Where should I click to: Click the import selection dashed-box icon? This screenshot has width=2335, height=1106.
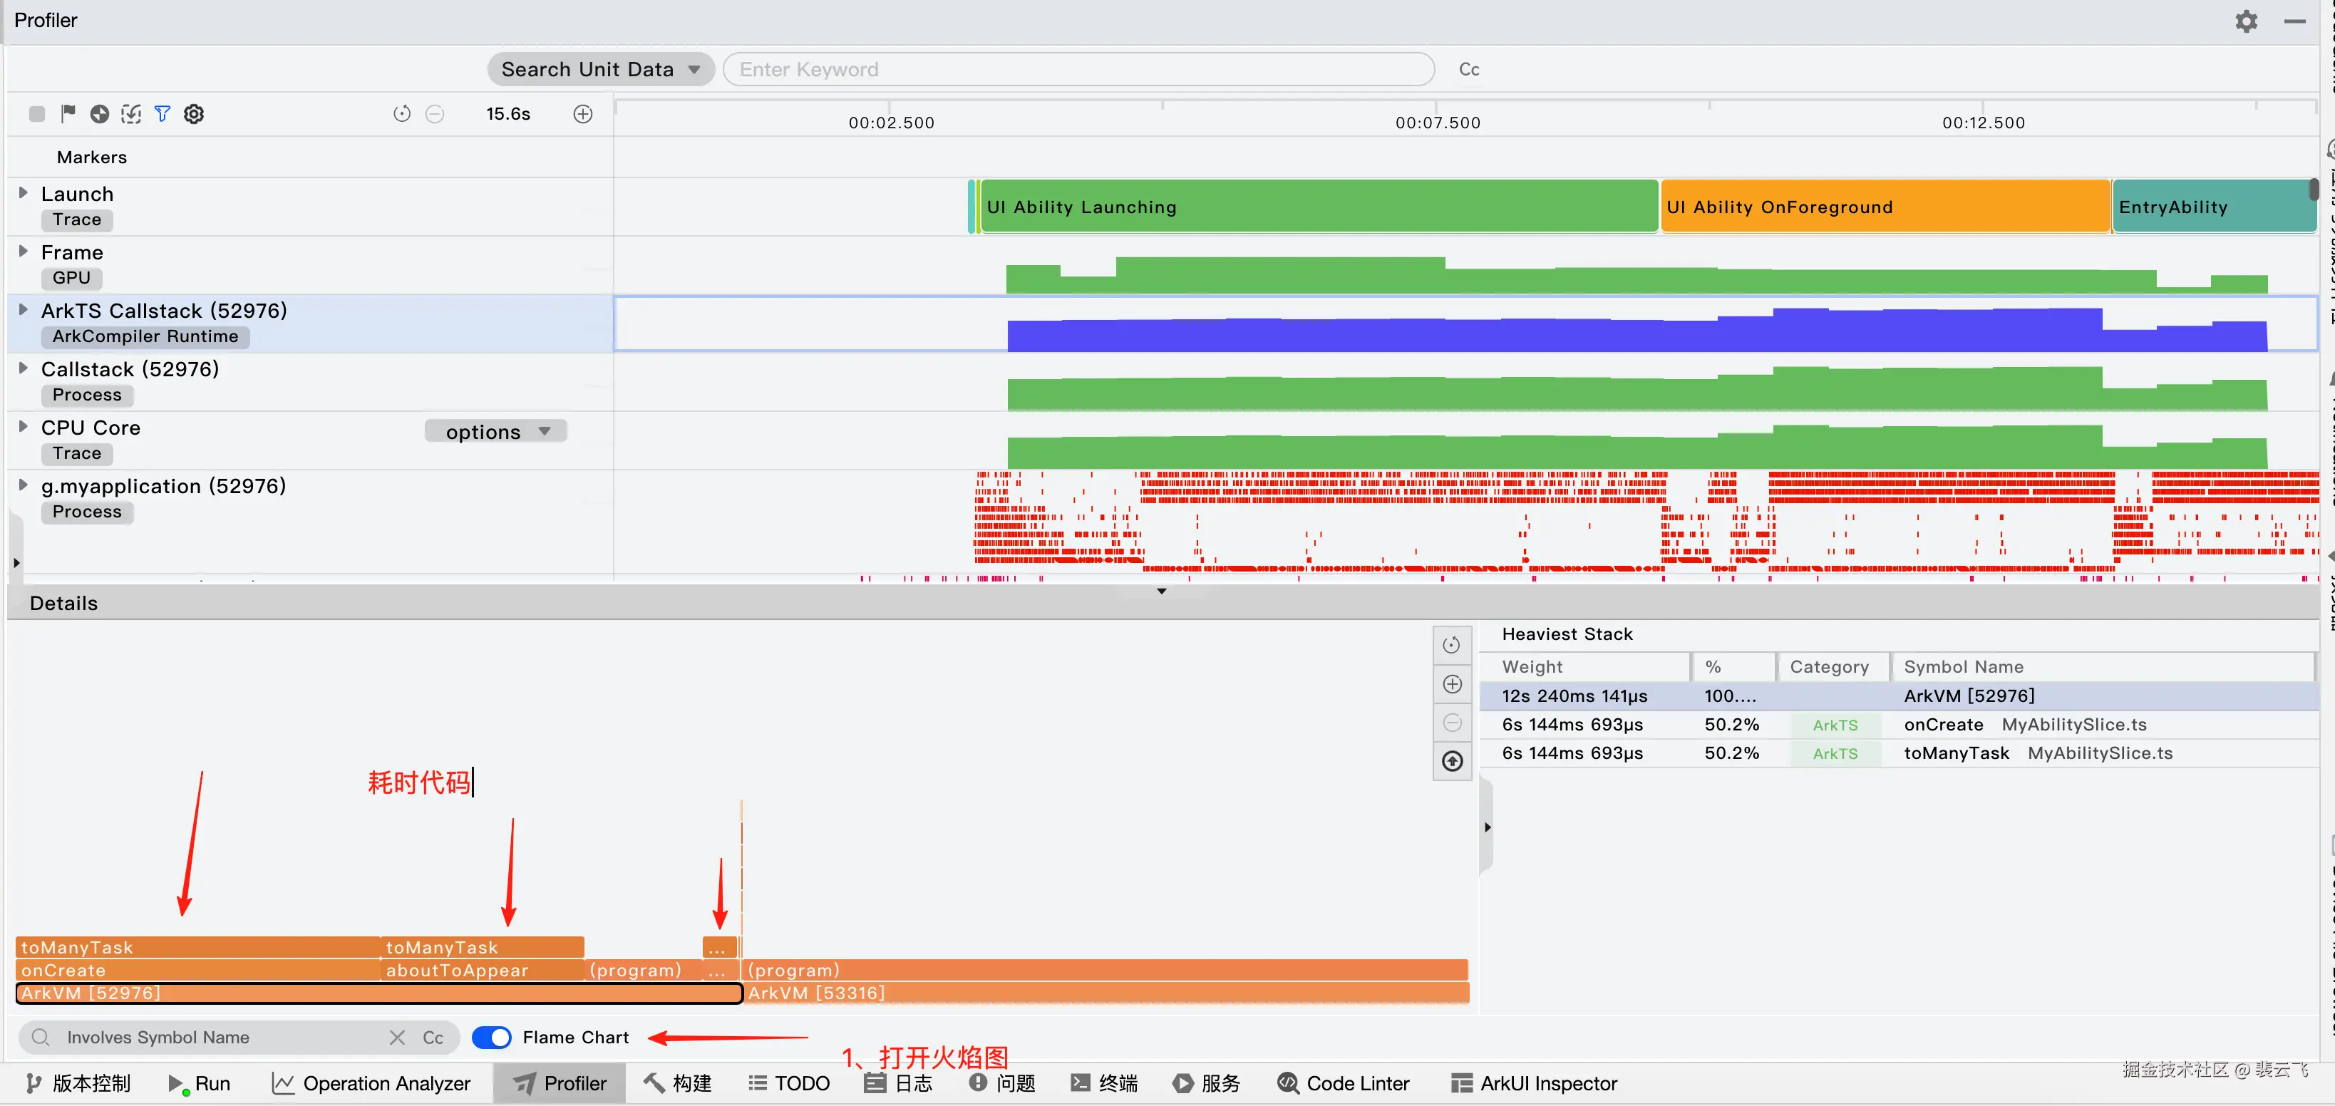pos(131,113)
